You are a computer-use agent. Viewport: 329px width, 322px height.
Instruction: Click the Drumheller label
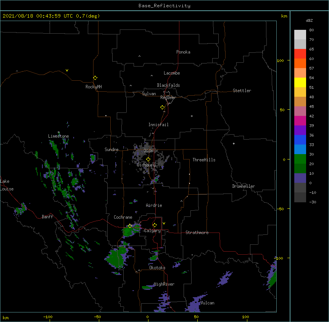point(244,186)
